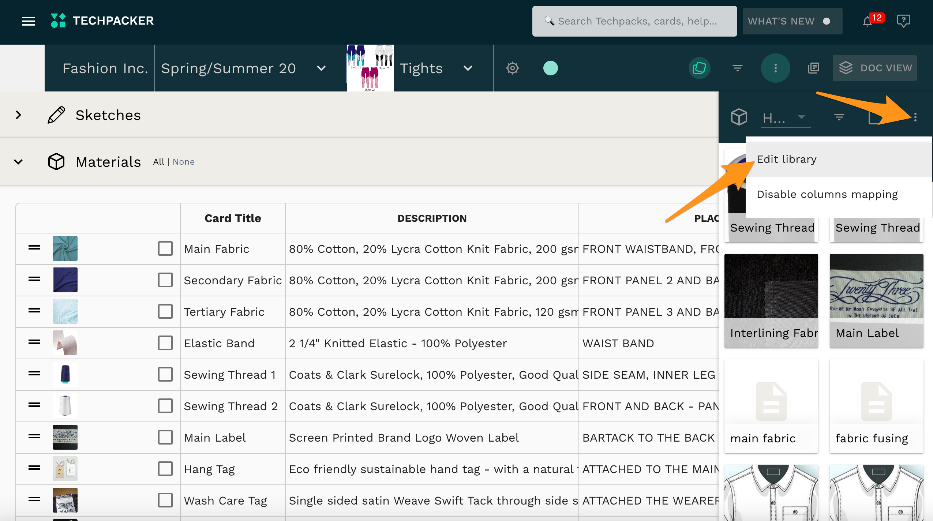Click the Search Techpacks input field
933x521 pixels.
pos(637,21)
